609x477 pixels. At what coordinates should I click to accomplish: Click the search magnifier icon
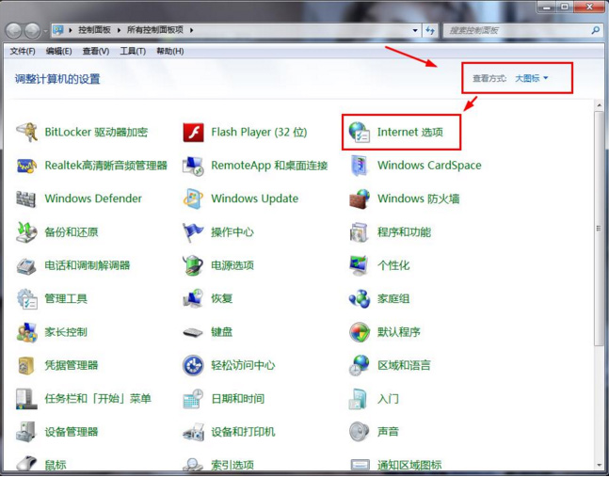point(595,30)
